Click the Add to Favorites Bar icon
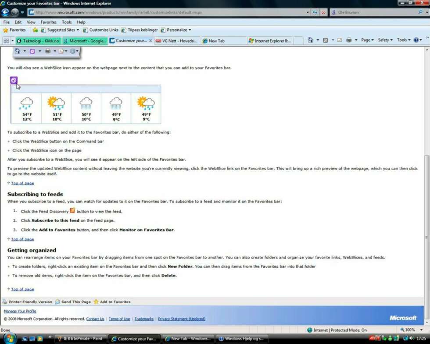430x344 pixels. (x=35, y=30)
